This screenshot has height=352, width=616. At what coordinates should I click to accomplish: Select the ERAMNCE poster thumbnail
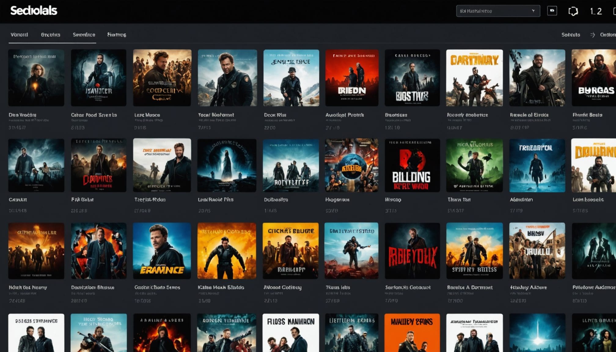162,251
